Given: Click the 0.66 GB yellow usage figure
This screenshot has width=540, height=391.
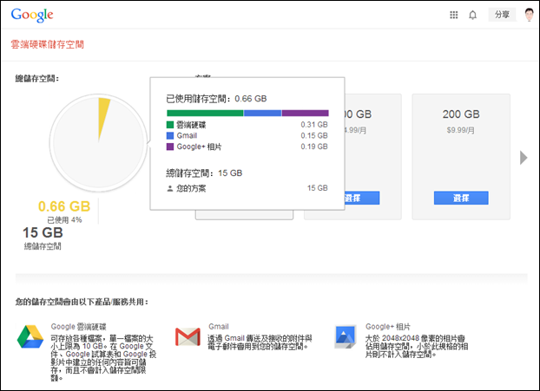Looking at the screenshot, I should coord(64,206).
